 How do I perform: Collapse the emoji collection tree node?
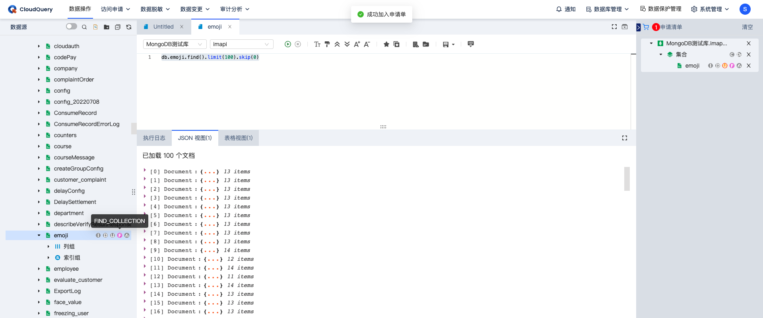click(x=39, y=235)
